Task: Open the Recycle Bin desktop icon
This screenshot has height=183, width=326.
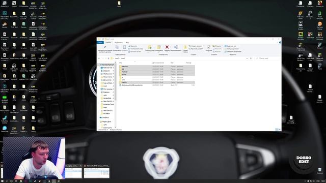Action: 319,171
